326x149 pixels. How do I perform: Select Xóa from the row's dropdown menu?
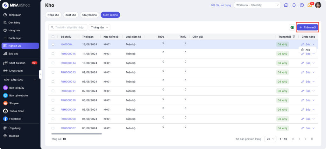tap(308, 50)
